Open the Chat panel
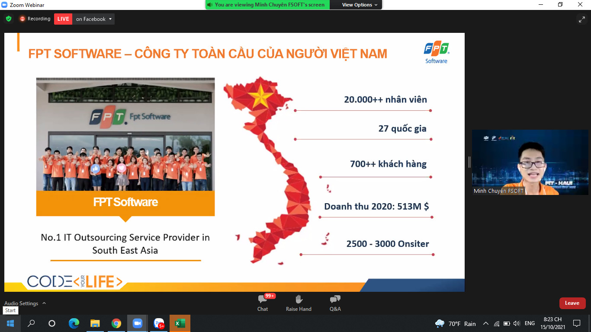 coord(263,303)
